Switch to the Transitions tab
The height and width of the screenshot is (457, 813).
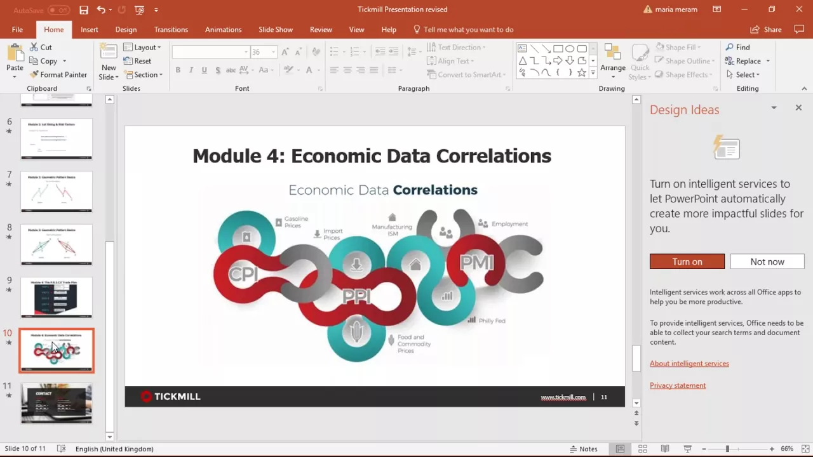[171, 29]
